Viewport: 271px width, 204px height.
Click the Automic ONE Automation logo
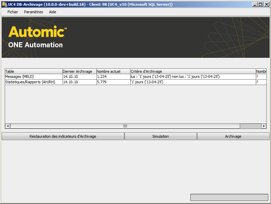tap(37, 37)
